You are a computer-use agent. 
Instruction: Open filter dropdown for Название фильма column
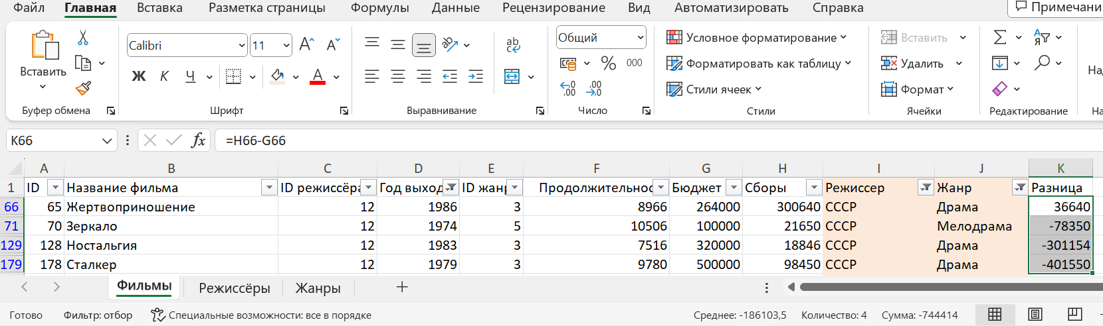pyautogui.click(x=269, y=188)
